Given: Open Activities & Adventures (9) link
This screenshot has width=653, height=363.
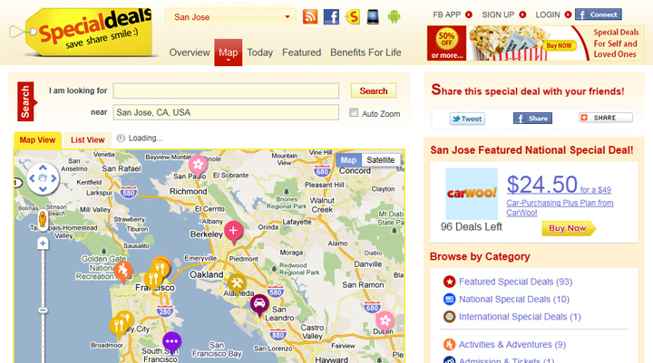Looking at the screenshot, I should 512,345.
